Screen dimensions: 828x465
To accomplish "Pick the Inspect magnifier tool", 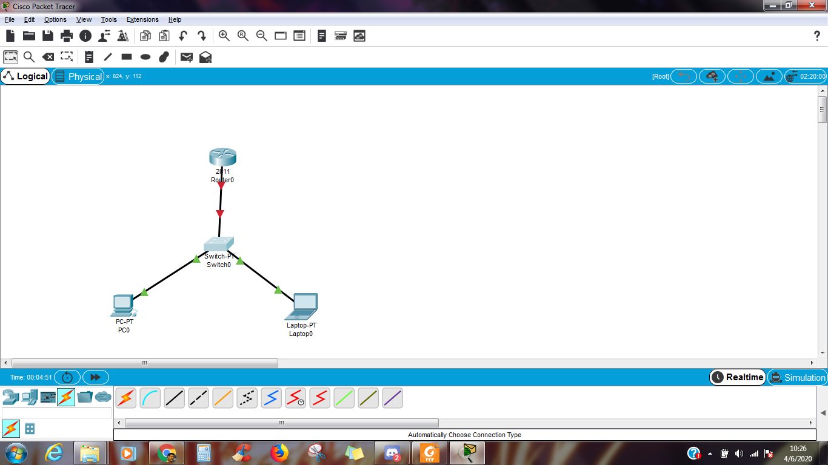I will click(29, 57).
